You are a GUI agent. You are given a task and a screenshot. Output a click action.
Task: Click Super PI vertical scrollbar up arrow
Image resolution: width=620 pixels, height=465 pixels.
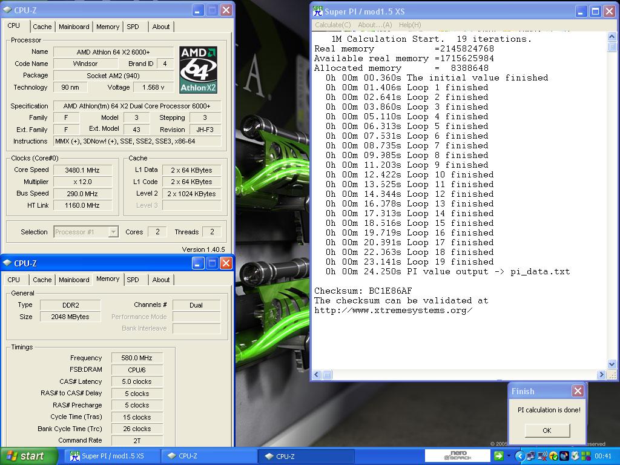(612, 37)
